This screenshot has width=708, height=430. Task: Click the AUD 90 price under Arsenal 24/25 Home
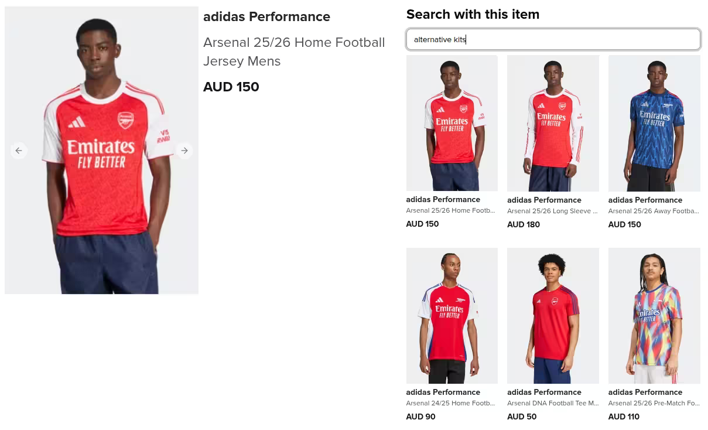[420, 417]
